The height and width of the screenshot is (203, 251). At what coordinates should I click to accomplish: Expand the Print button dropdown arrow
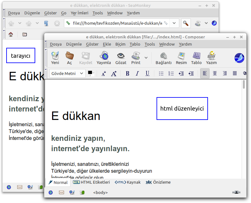coord(146,57)
